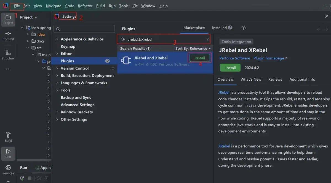Viewport: 331px width, 183px height.
Task: Click the Rerun icon in Run panel
Action: (x=22, y=178)
